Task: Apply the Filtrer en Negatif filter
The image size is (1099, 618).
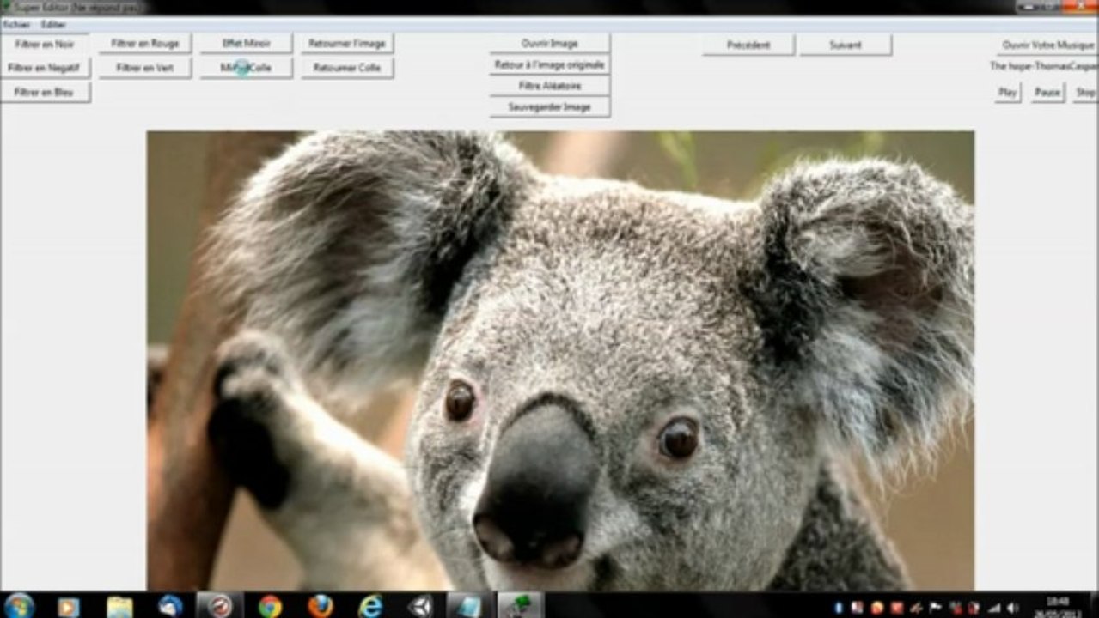Action: pos(45,68)
